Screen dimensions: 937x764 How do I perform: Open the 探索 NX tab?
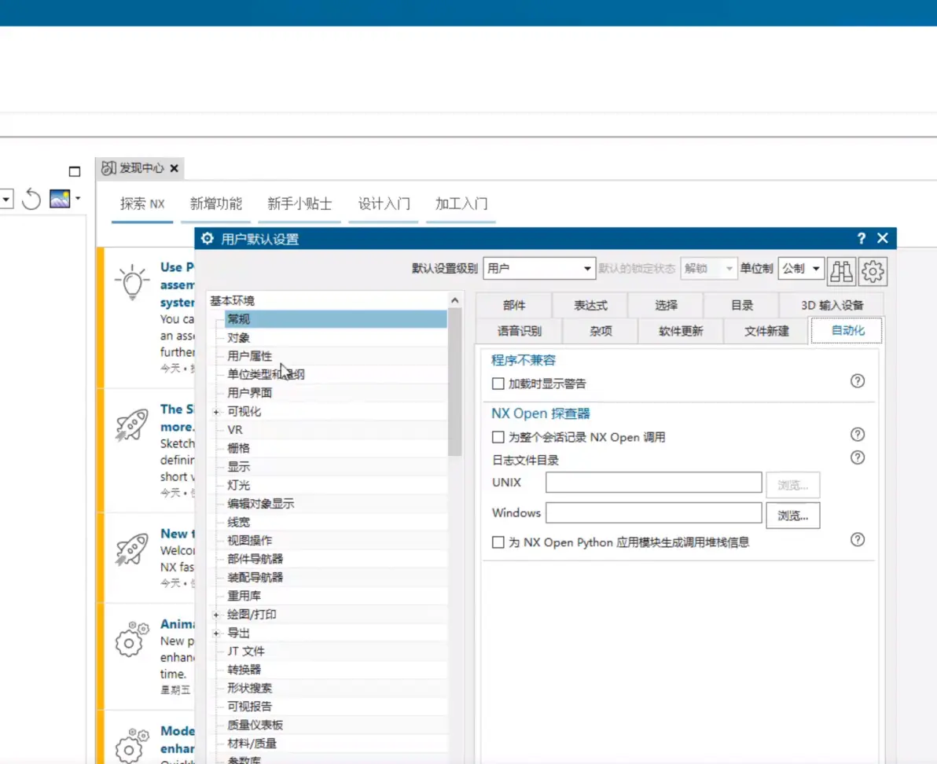142,204
